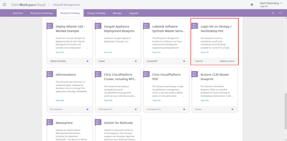Viewport: 287px width, 141px height.
Task: Click the eGInnovations card title
Action: (x=66, y=75)
